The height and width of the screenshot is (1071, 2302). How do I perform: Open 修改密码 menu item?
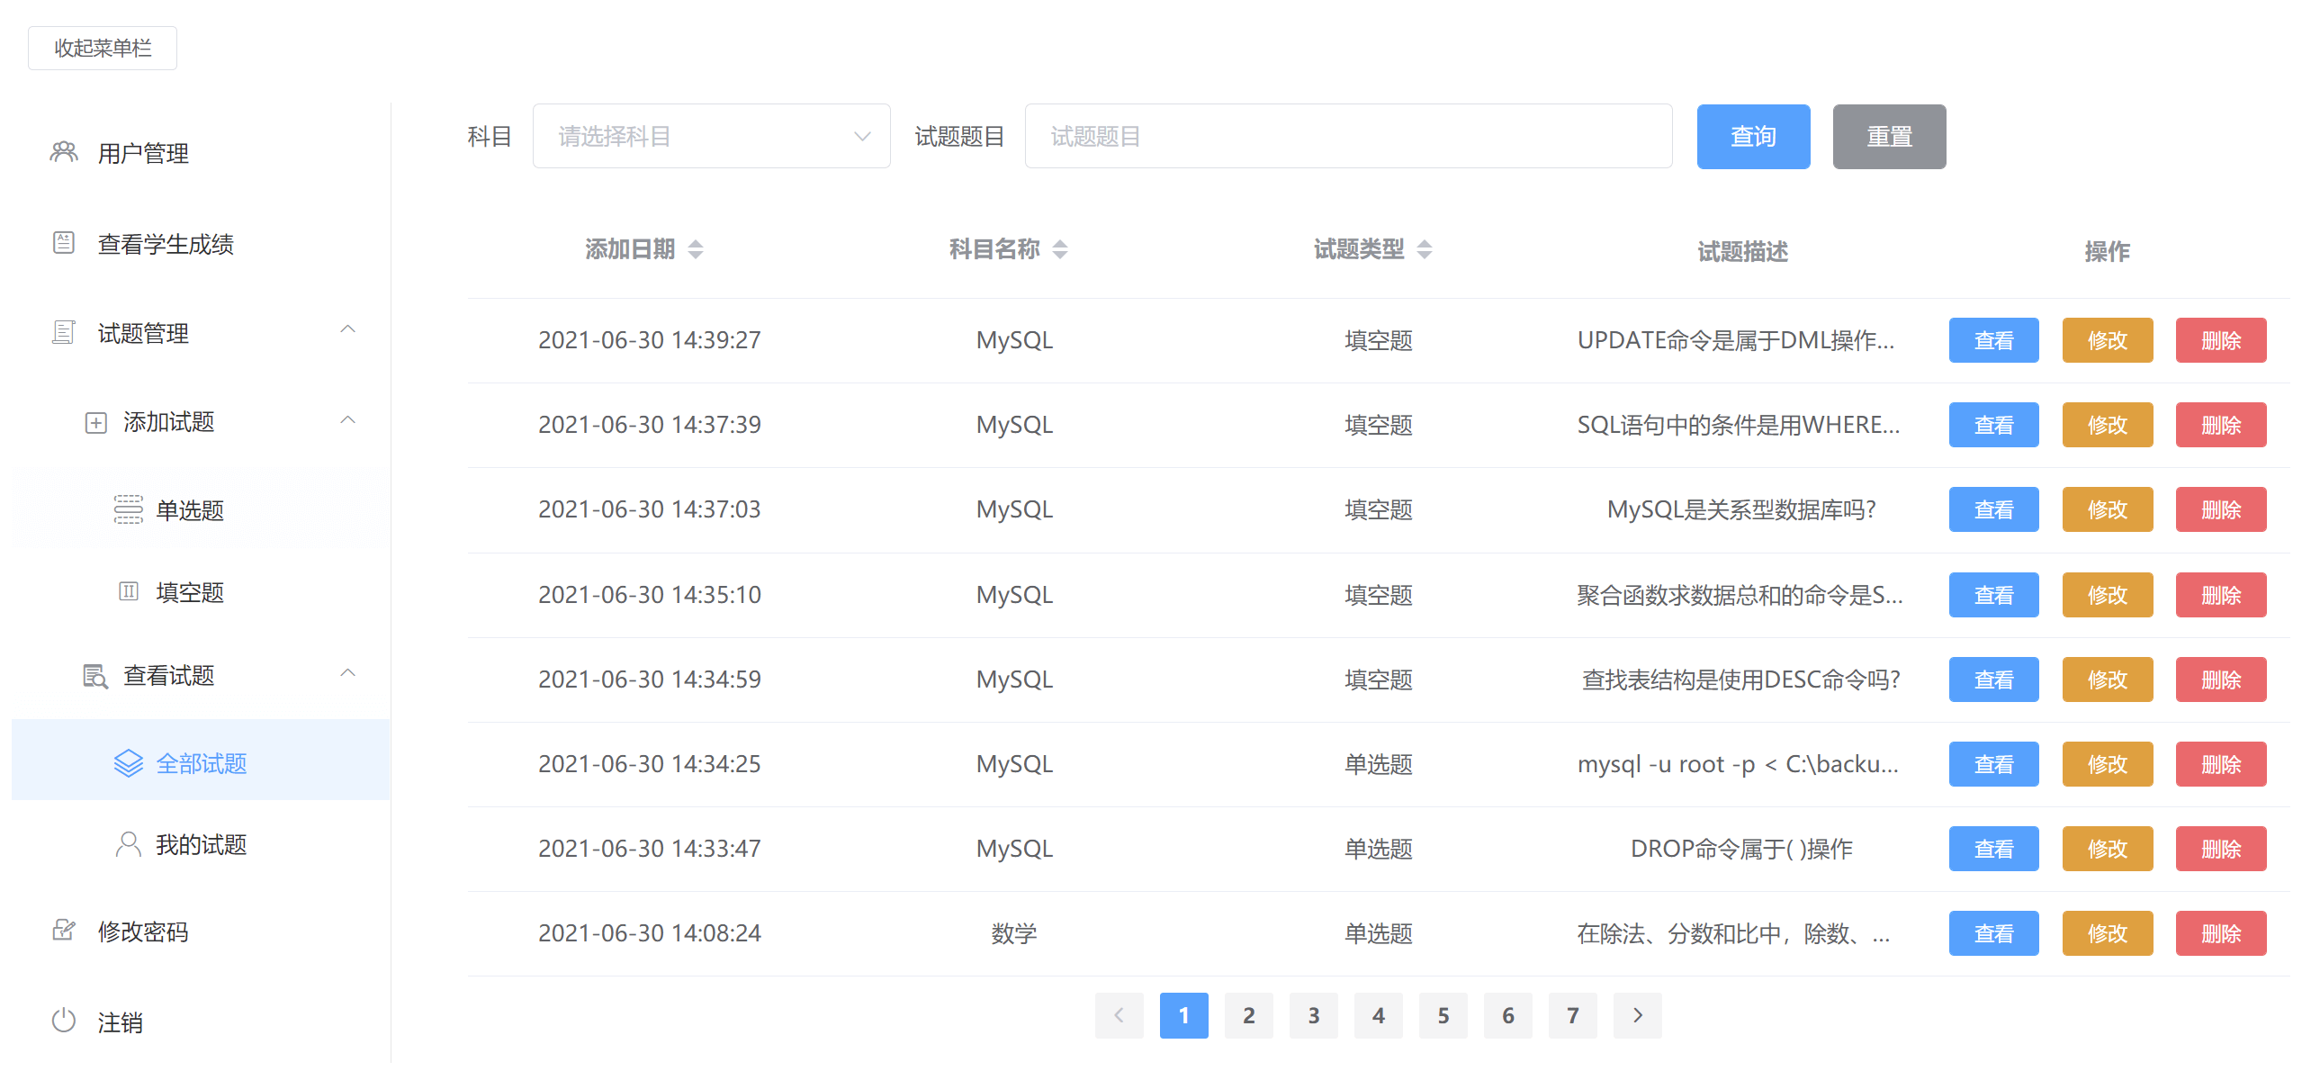point(201,931)
